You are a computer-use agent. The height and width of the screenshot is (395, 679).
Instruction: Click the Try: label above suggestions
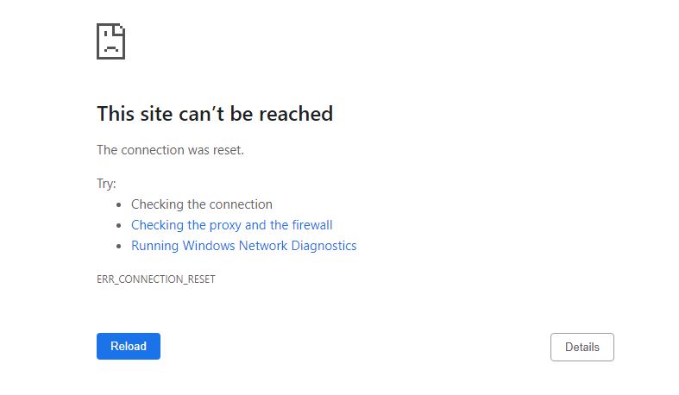(x=106, y=184)
